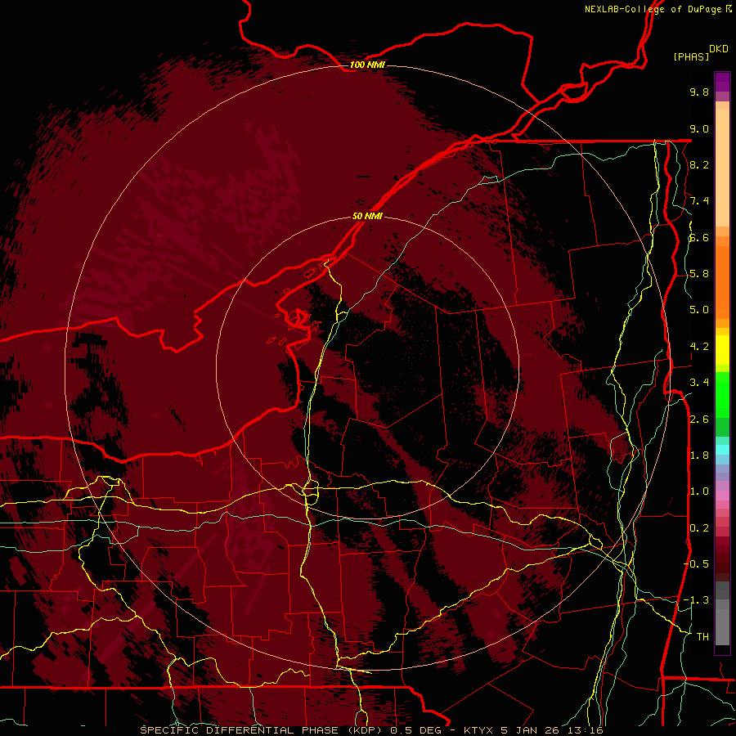
Task: Click the DKD unit label above the color scale
Action: point(719,49)
